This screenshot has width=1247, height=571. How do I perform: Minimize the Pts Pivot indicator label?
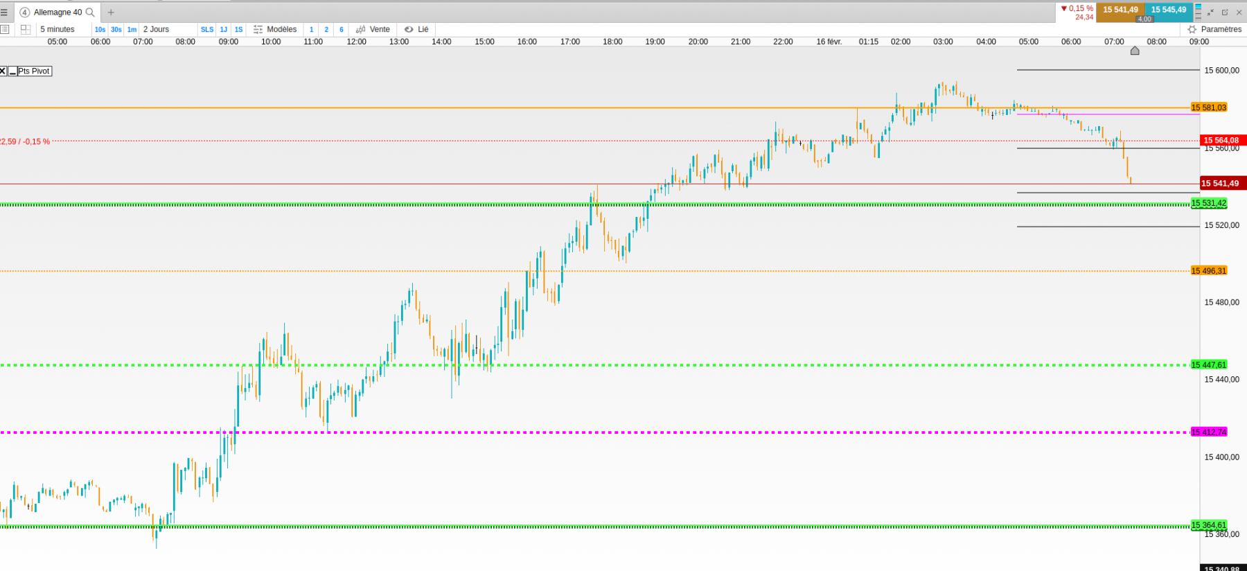[12, 71]
